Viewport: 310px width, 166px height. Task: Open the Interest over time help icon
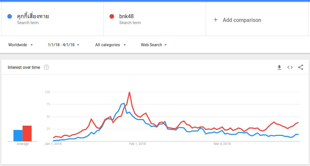click(46, 67)
